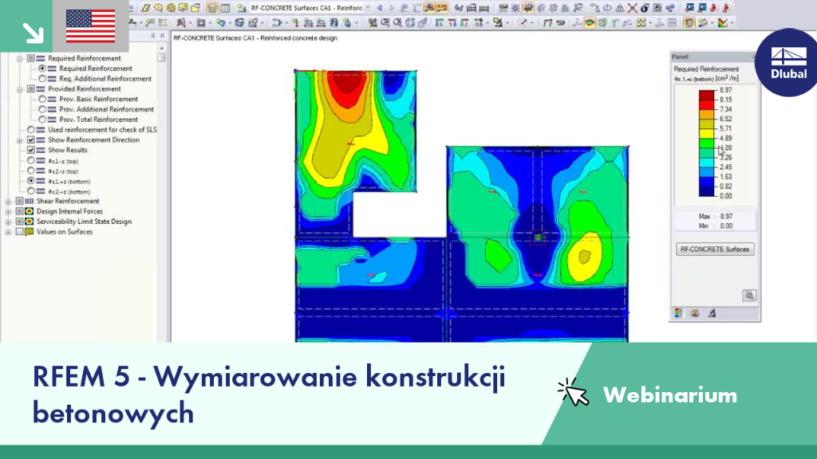Open the factors tab icon in Panel

pyautogui.click(x=695, y=312)
